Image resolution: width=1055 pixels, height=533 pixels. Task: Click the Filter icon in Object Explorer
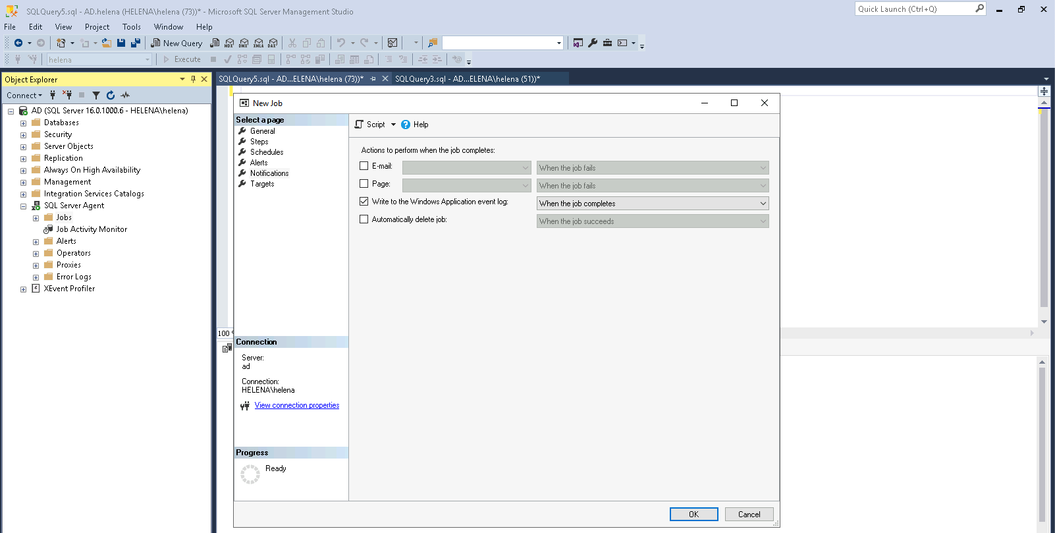[x=96, y=96]
